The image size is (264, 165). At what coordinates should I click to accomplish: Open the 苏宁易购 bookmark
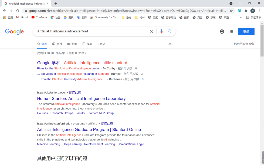click(168, 17)
